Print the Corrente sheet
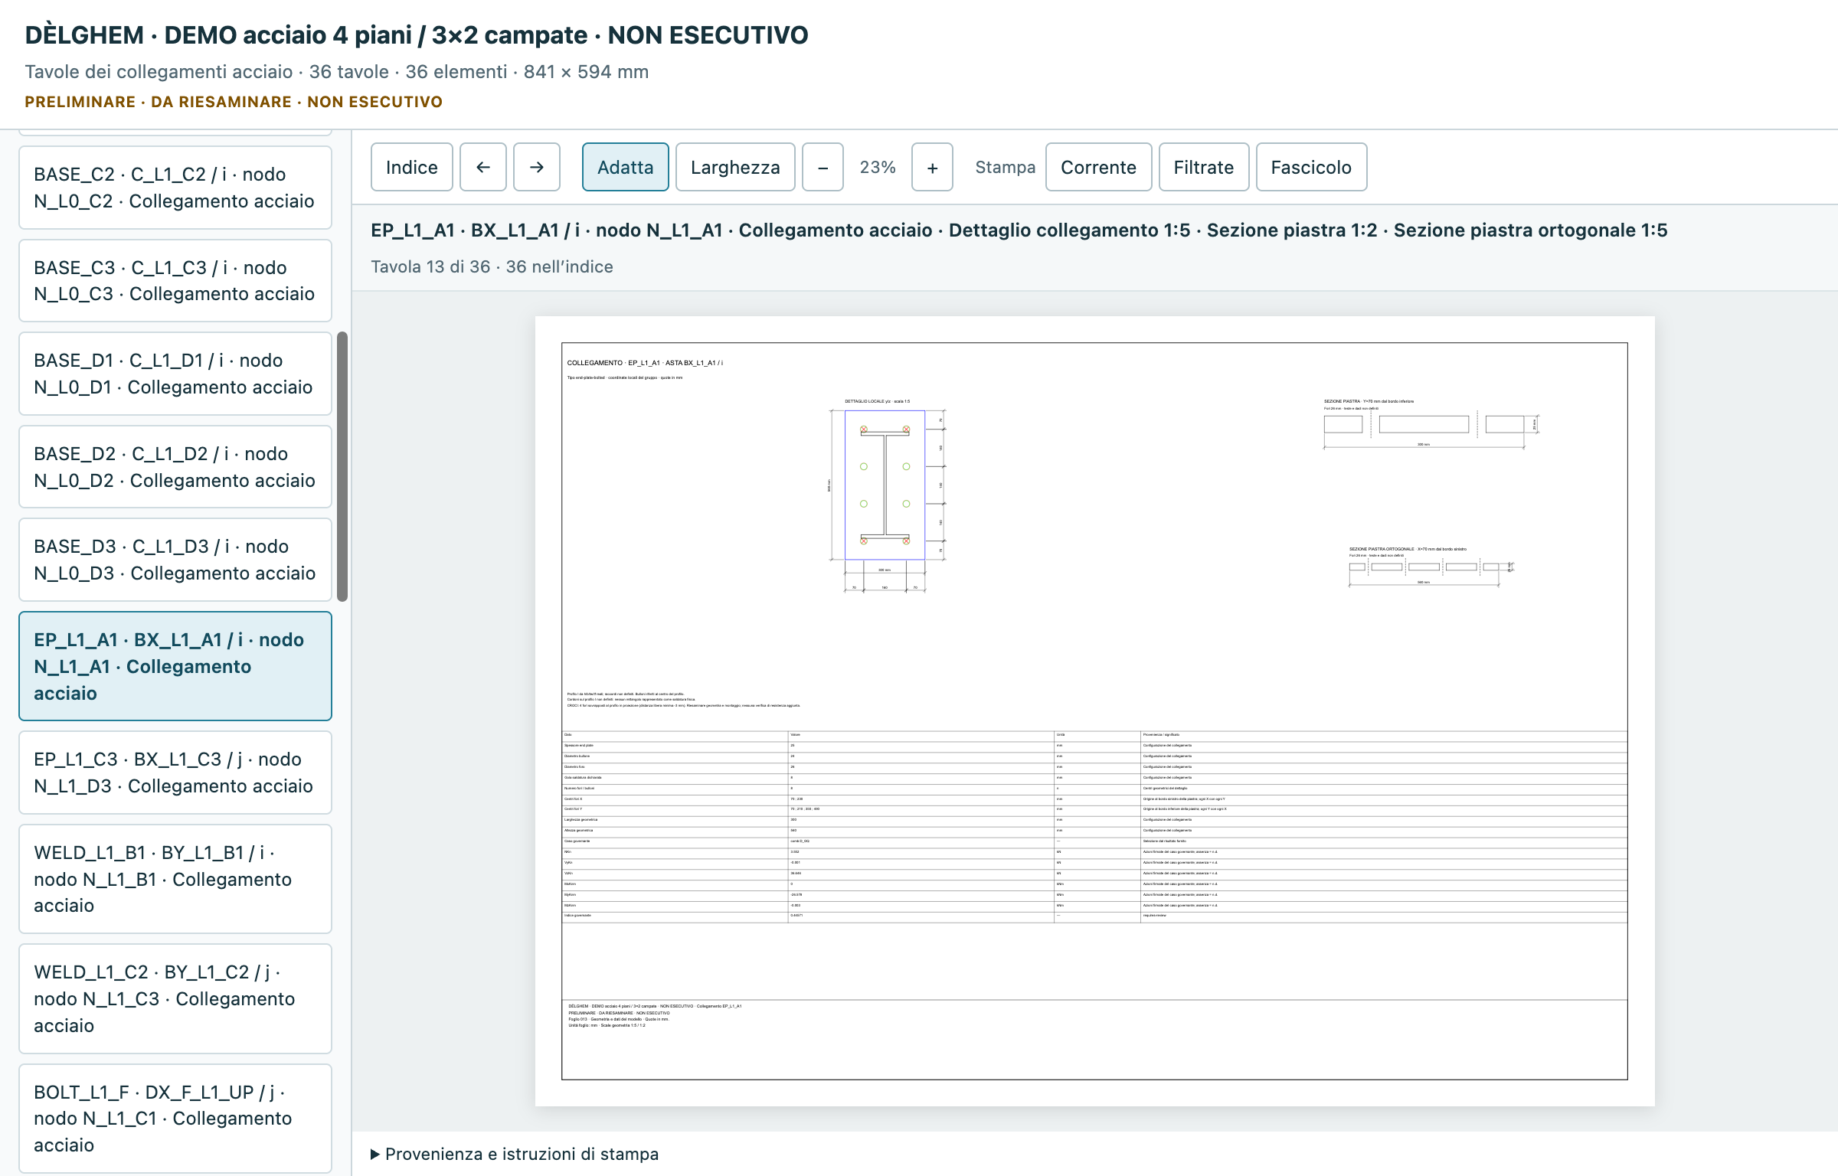 [1098, 167]
